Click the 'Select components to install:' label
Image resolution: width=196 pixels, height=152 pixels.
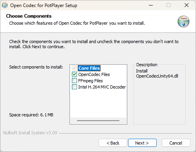36,67
